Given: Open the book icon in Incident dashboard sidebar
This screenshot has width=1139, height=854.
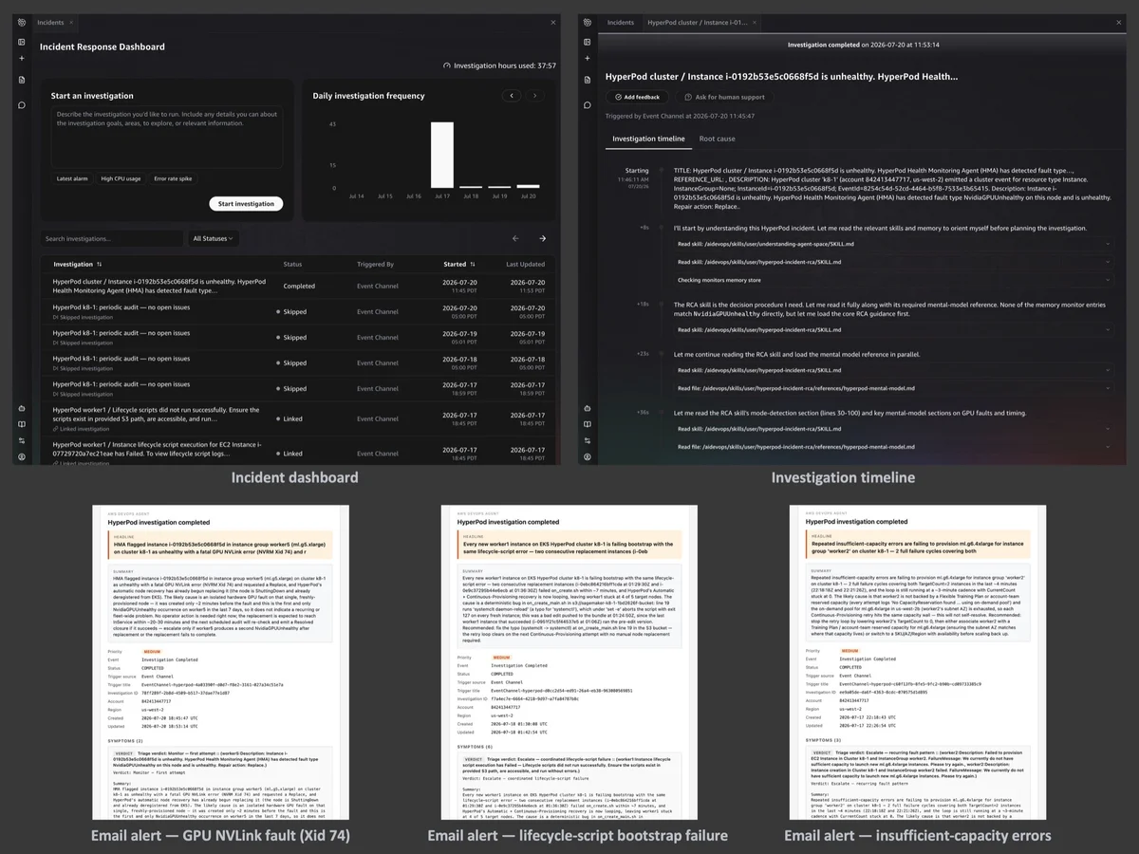Looking at the screenshot, I should tap(21, 424).
